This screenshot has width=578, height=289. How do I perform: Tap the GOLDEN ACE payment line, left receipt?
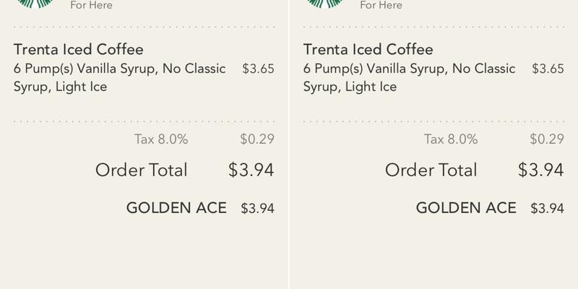pyautogui.click(x=176, y=209)
